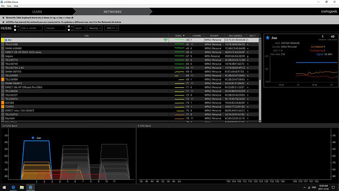The width and height of the screenshot is (339, 191).
Task: Click the networks table scroll-down arrow
Action: [260, 121]
